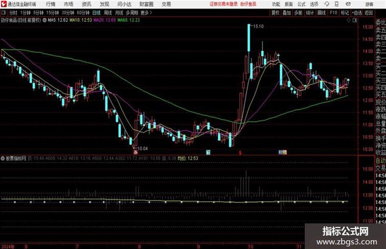Expand the main chart indicator dropdown arrow
The height and width of the screenshot is (249, 386).
click(x=45, y=20)
